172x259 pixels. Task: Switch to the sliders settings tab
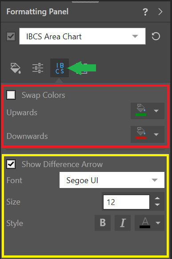click(x=38, y=68)
